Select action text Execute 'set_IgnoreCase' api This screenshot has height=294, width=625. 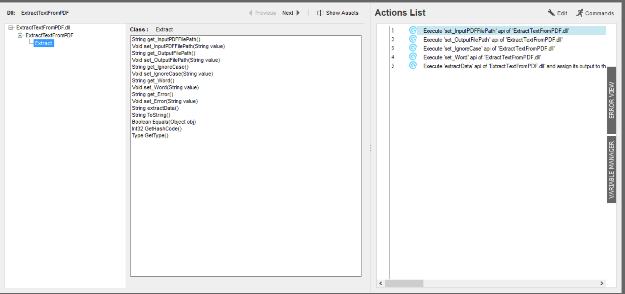(489, 48)
